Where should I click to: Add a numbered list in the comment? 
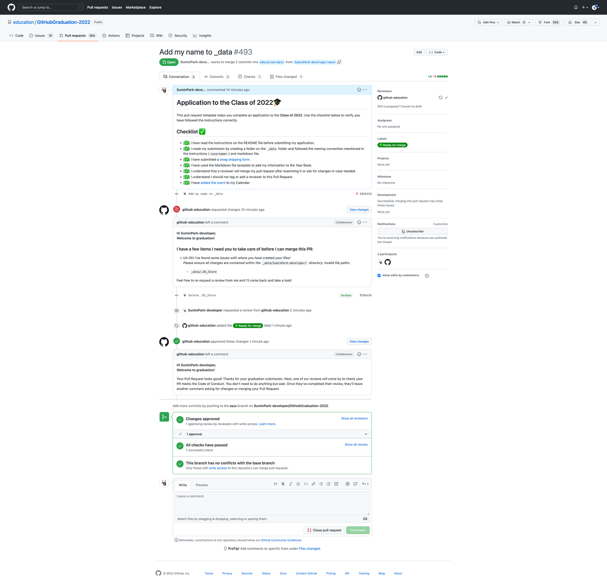[329, 484]
